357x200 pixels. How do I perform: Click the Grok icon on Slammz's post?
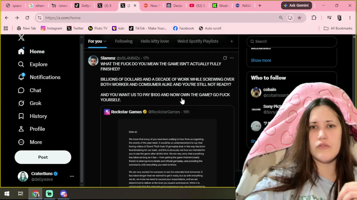[225, 58]
